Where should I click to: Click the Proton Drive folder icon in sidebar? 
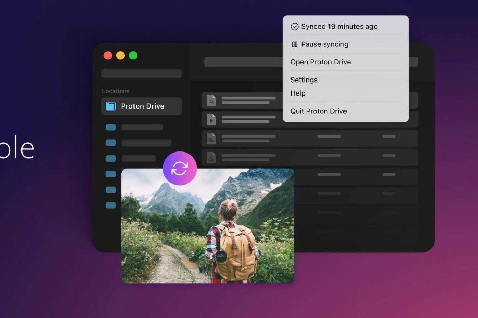click(x=111, y=106)
